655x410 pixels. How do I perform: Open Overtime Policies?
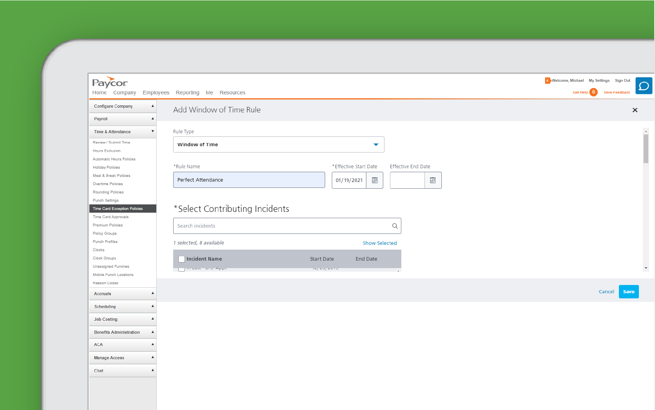point(108,184)
